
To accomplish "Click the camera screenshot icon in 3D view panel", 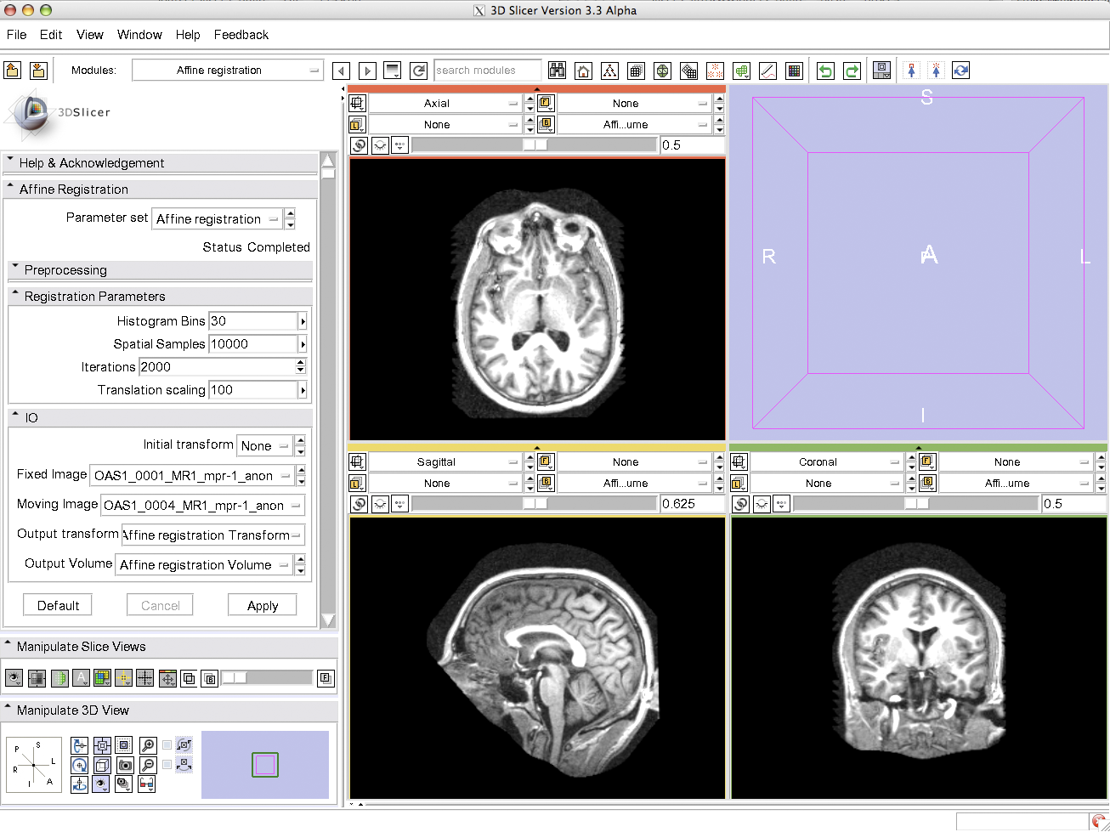I will tap(124, 765).
